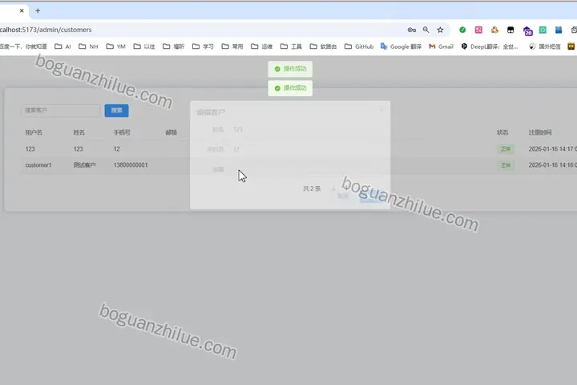
Task: Open the saved passwords key icon
Action: pyautogui.click(x=412, y=30)
